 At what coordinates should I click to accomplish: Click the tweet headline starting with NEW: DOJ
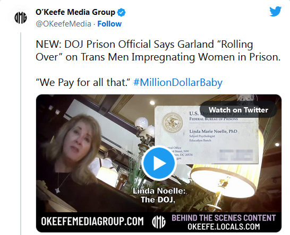coord(158,50)
